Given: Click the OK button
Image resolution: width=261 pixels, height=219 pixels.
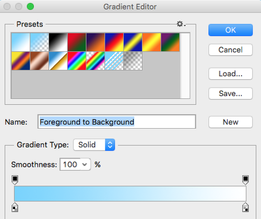Looking at the screenshot, I should (230, 30).
